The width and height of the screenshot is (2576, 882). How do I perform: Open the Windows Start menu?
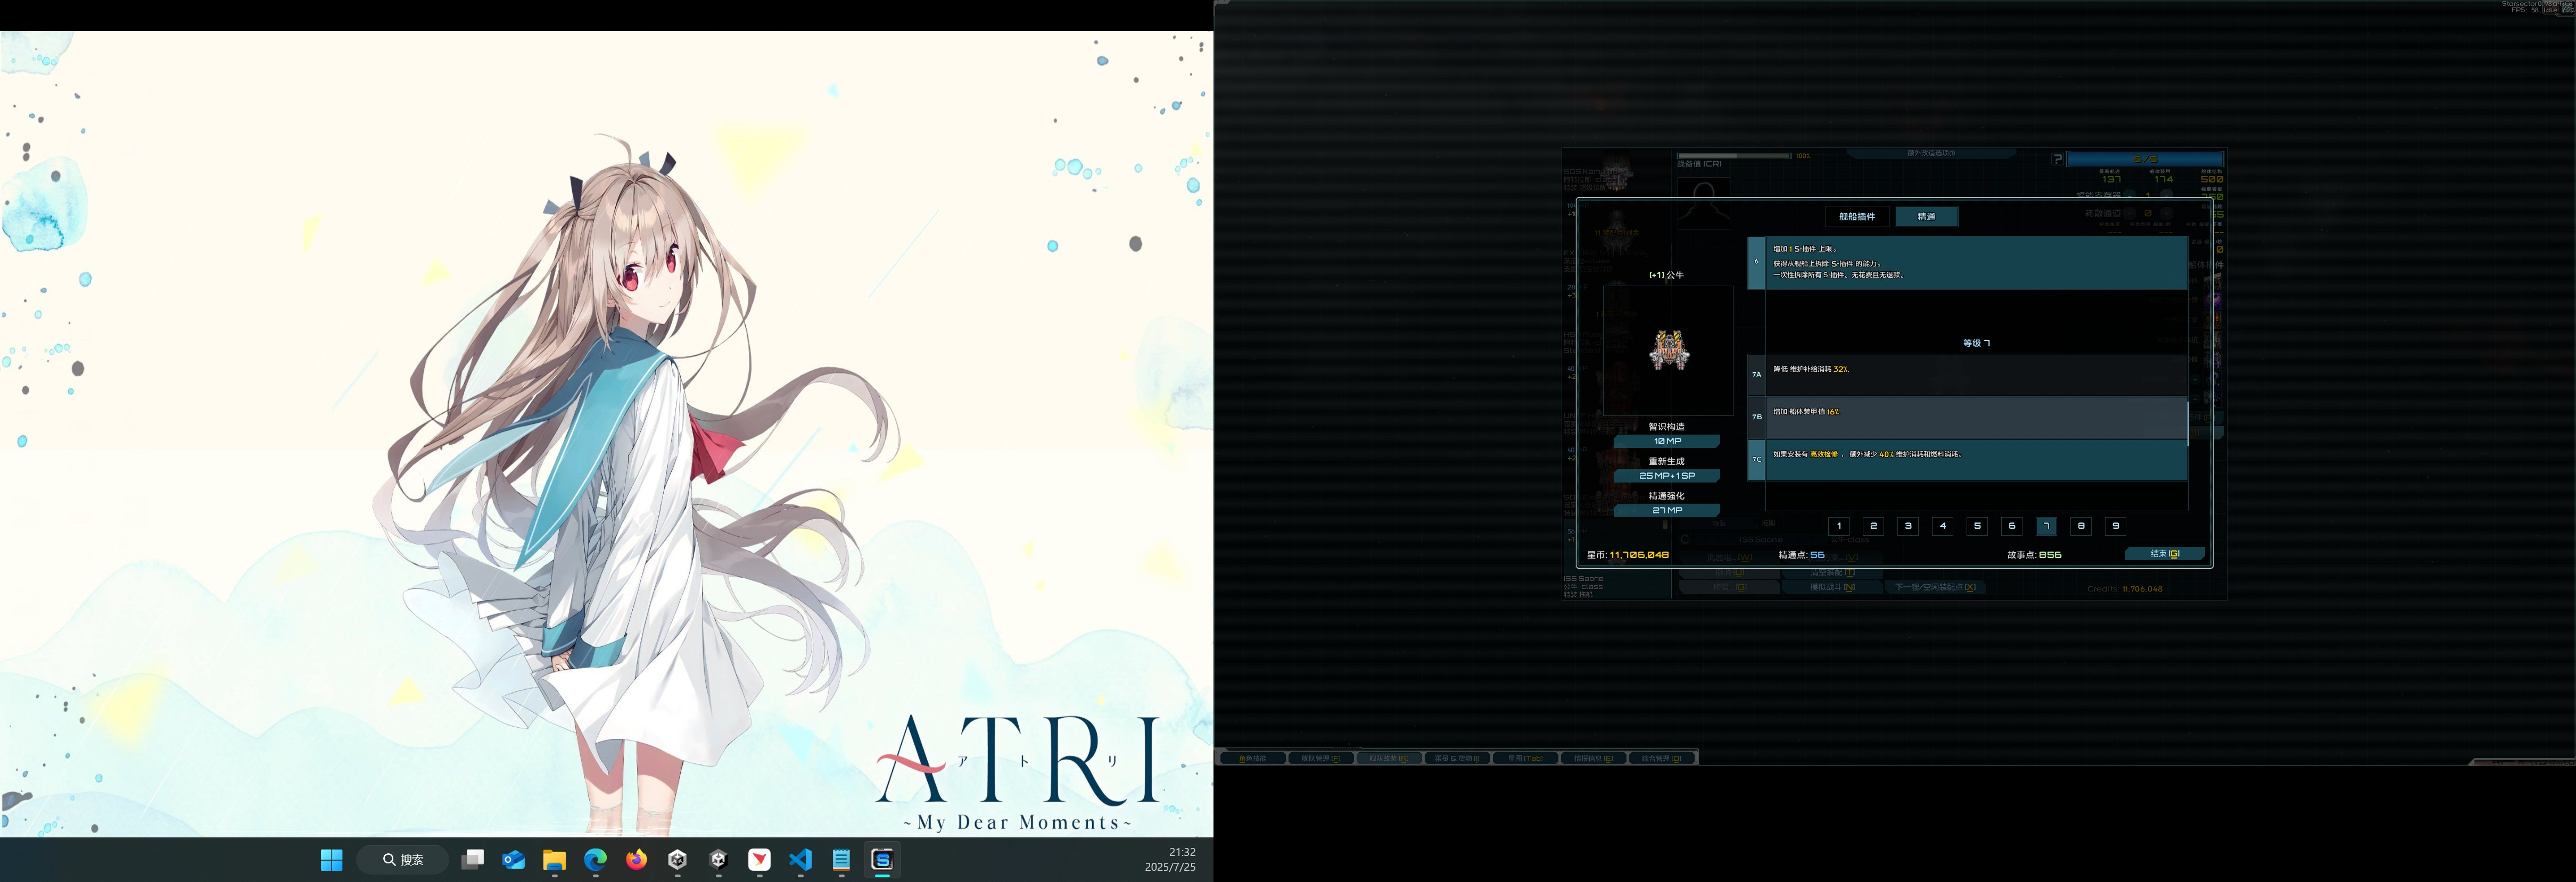click(x=331, y=859)
